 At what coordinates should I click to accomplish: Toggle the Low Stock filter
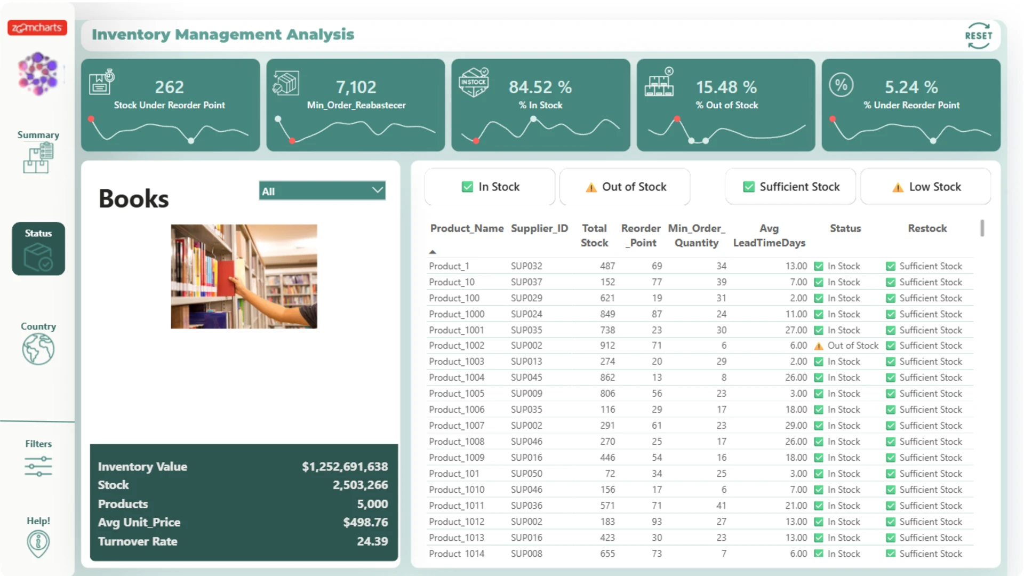926,187
